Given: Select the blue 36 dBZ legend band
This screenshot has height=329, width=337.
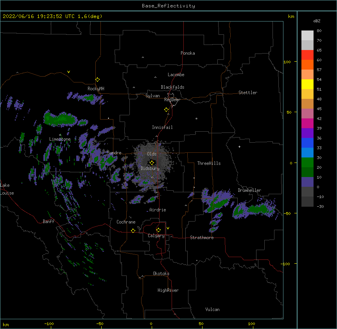Looking at the screenshot, I should pos(307,143).
